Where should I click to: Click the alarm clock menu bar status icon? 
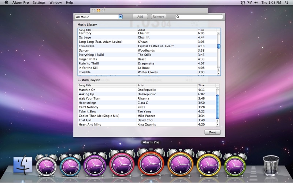[242, 3]
